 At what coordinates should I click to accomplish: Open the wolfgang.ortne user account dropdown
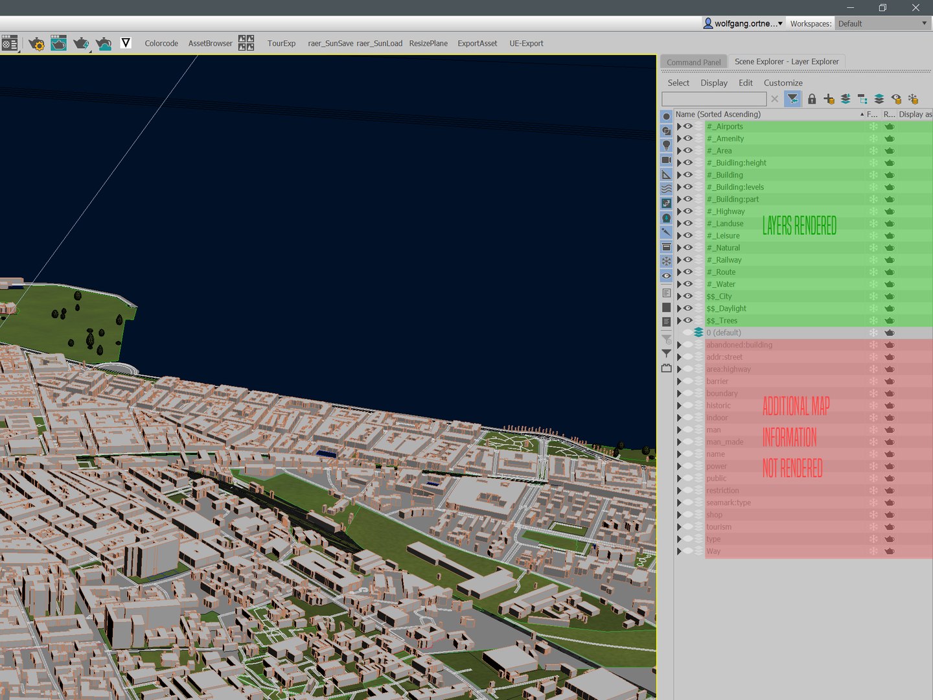point(743,23)
